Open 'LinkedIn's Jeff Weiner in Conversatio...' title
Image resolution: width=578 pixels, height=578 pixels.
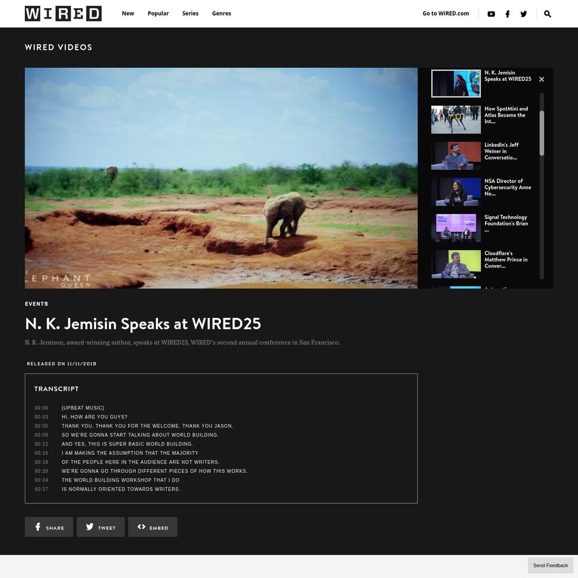pyautogui.click(x=501, y=151)
